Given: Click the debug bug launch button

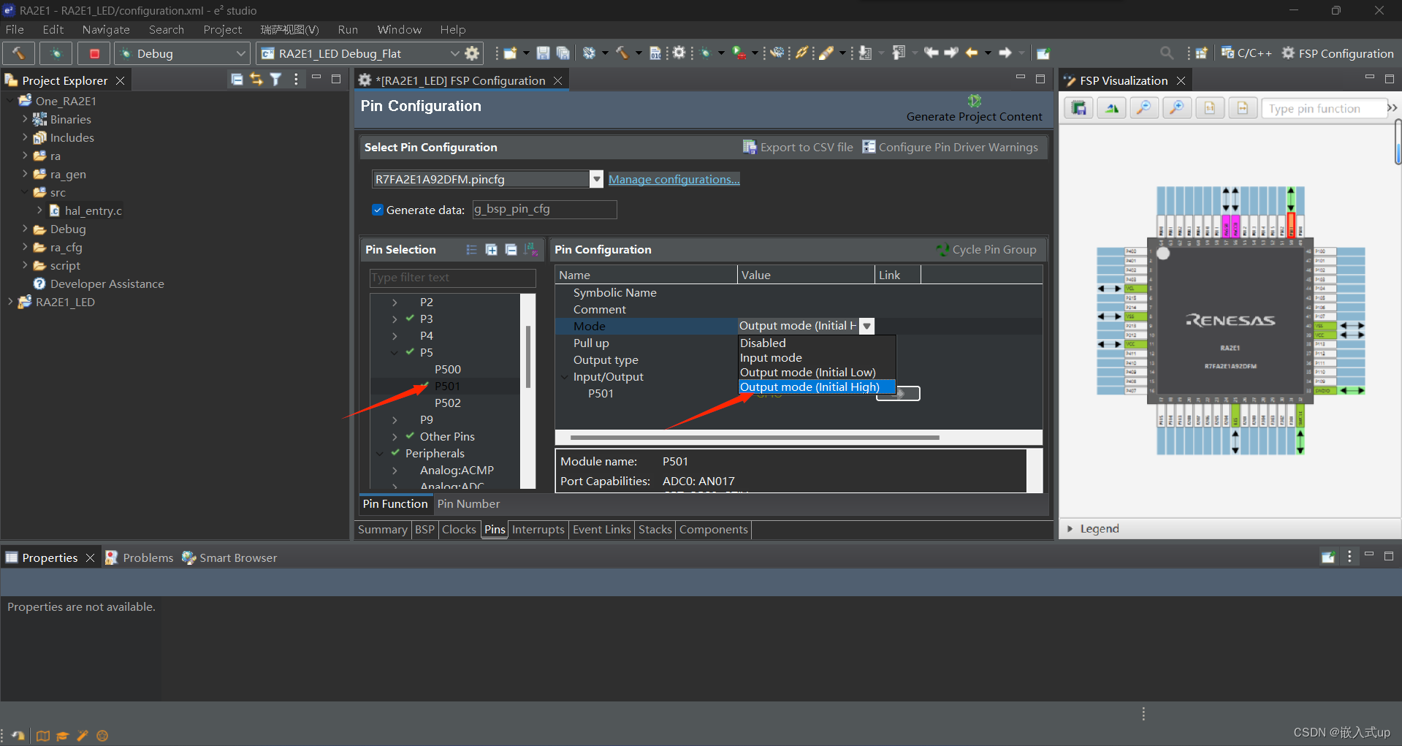Looking at the screenshot, I should pos(56,53).
